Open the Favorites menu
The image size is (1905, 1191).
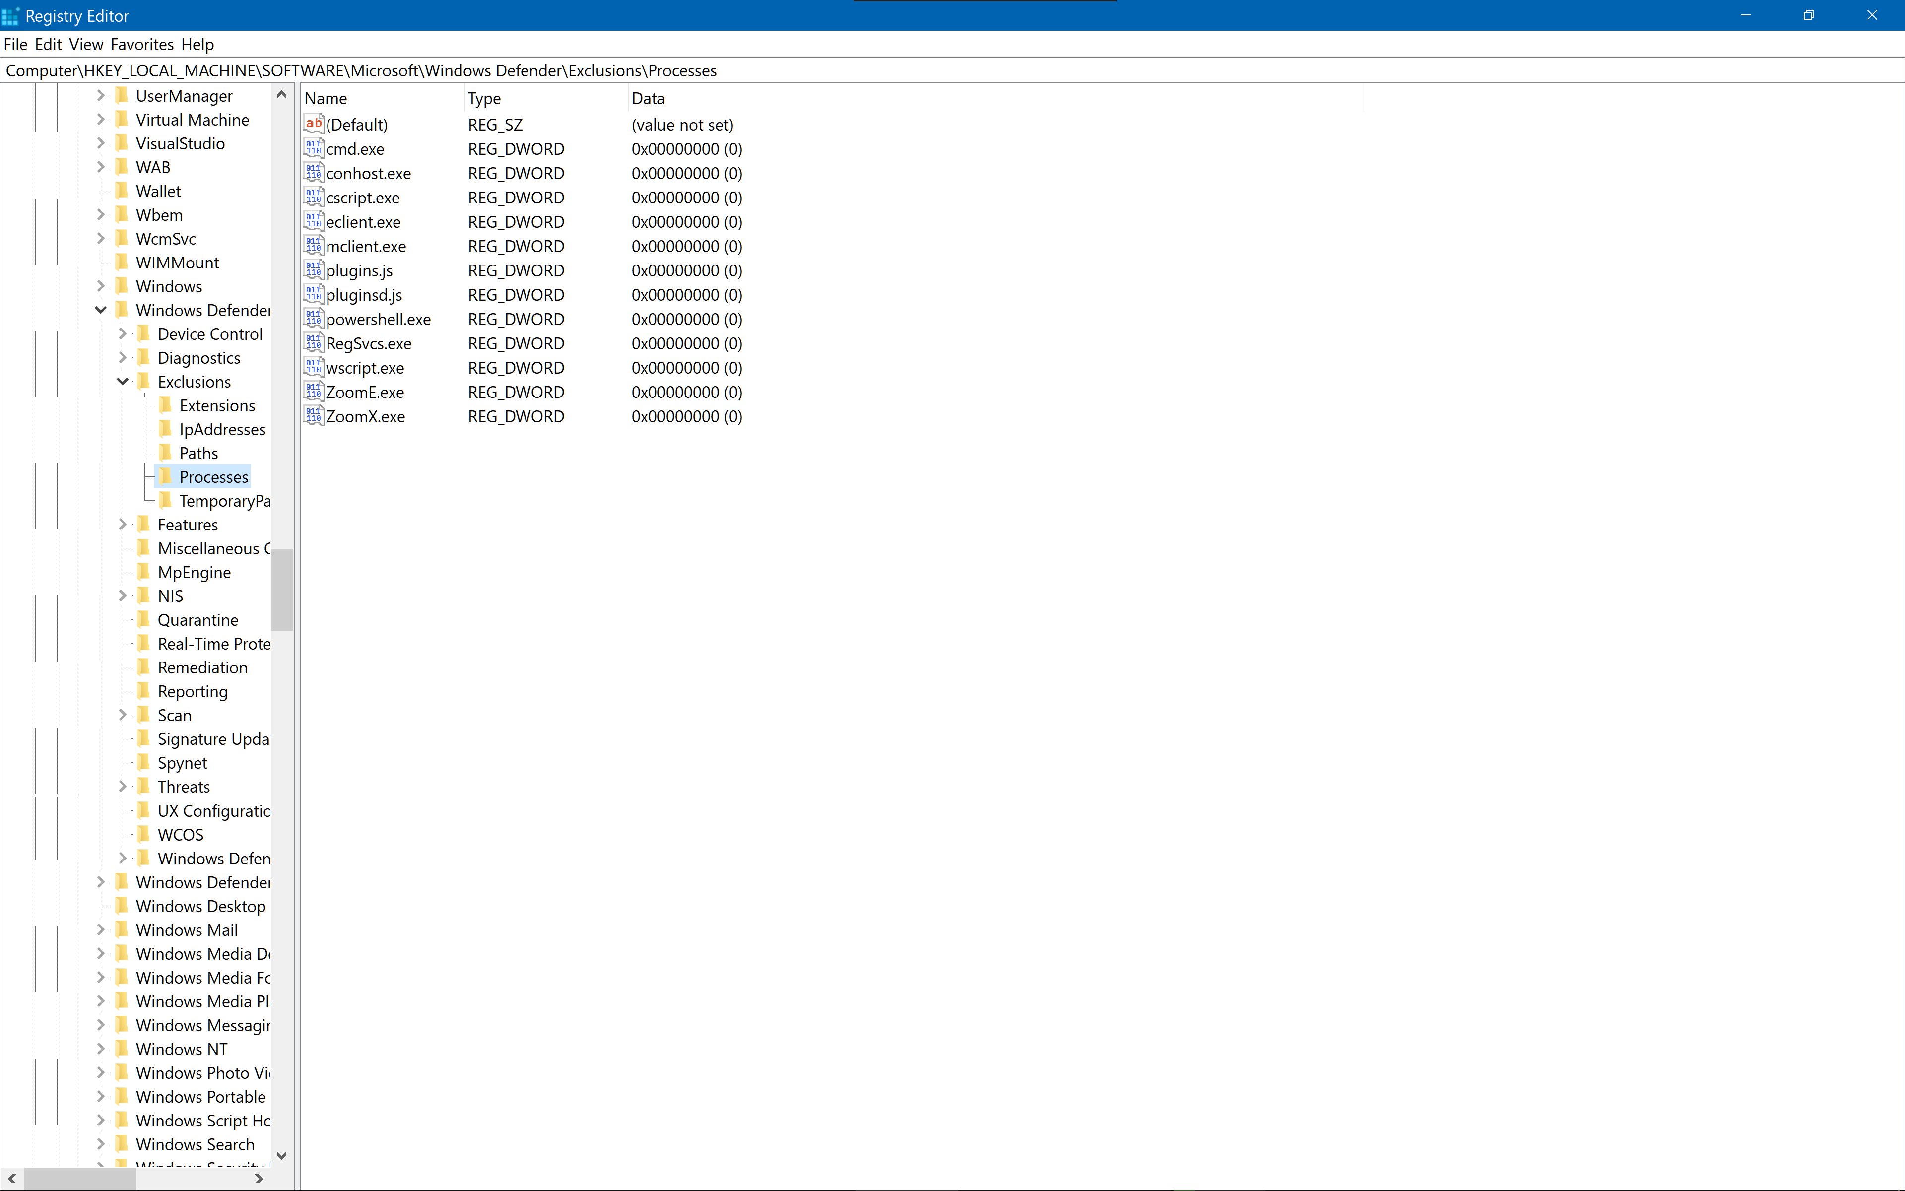point(142,44)
